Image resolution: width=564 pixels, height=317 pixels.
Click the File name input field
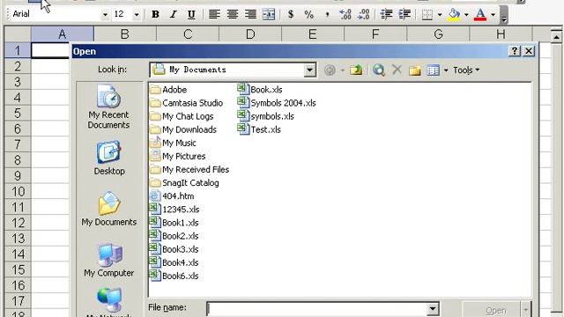coord(317,309)
